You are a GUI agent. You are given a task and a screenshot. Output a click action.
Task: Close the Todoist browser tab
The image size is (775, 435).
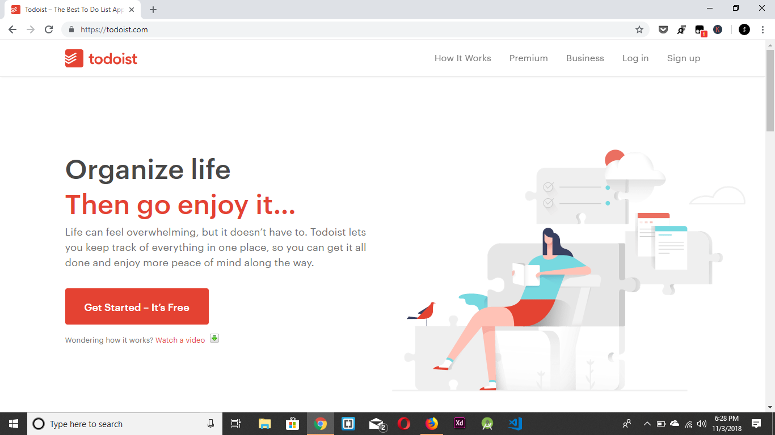coord(132,10)
